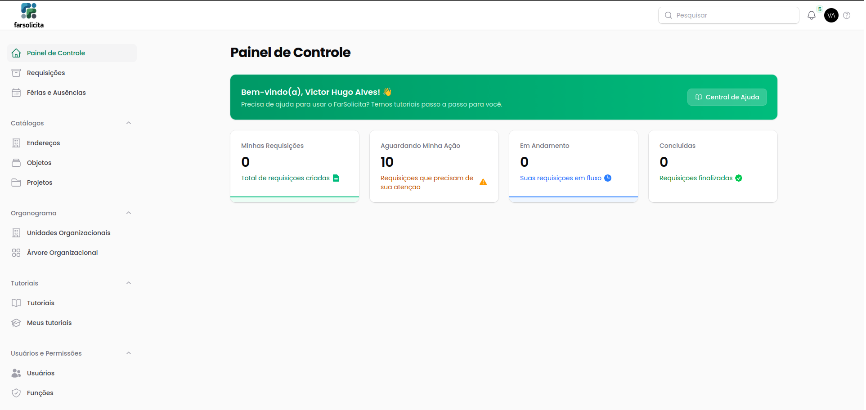Click the Objetos box icon

coord(16,163)
